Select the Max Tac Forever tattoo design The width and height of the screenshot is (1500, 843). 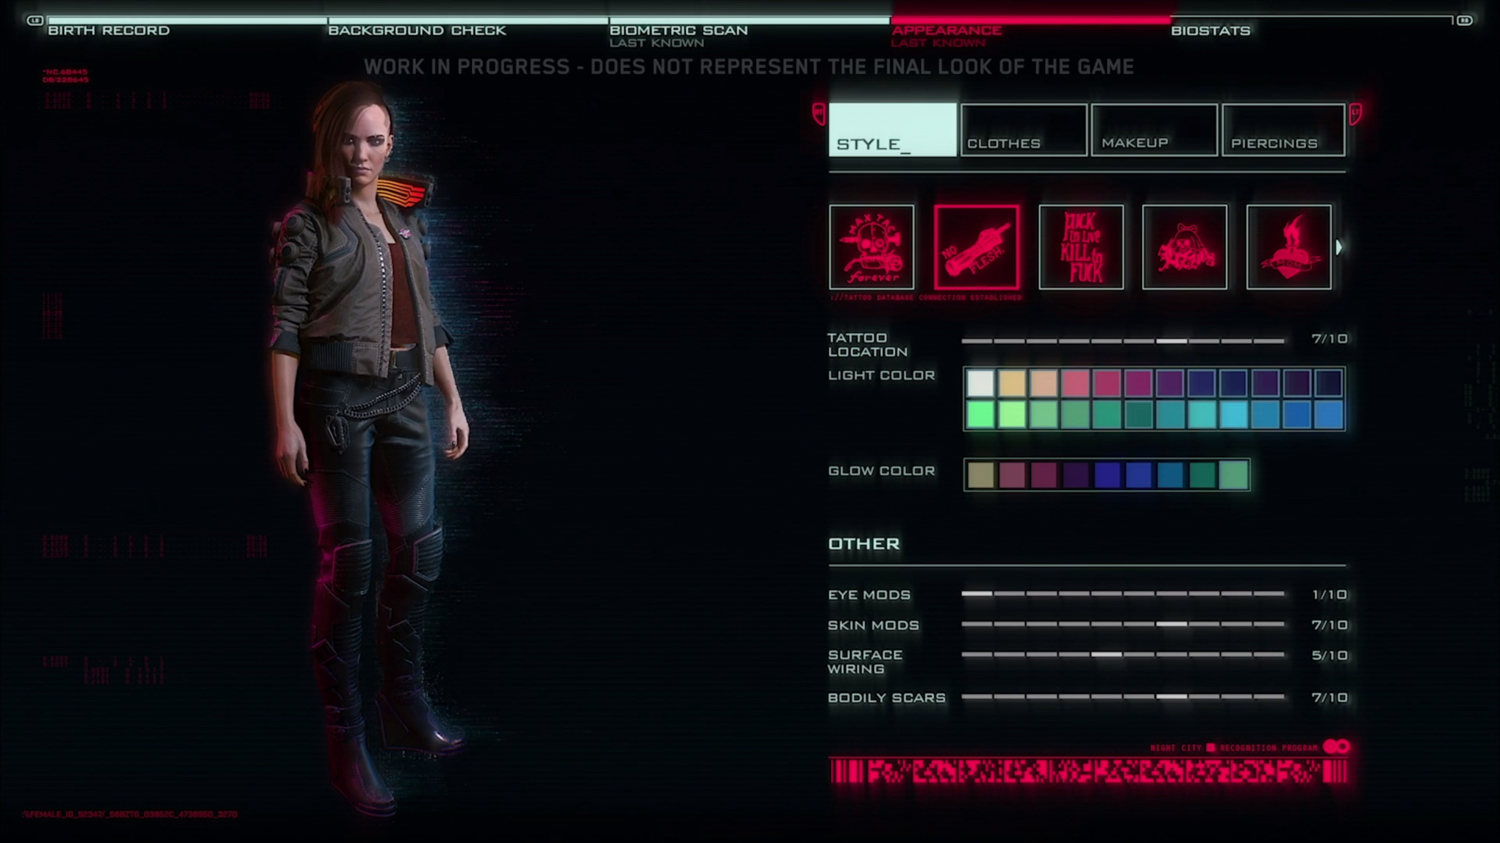pos(871,247)
